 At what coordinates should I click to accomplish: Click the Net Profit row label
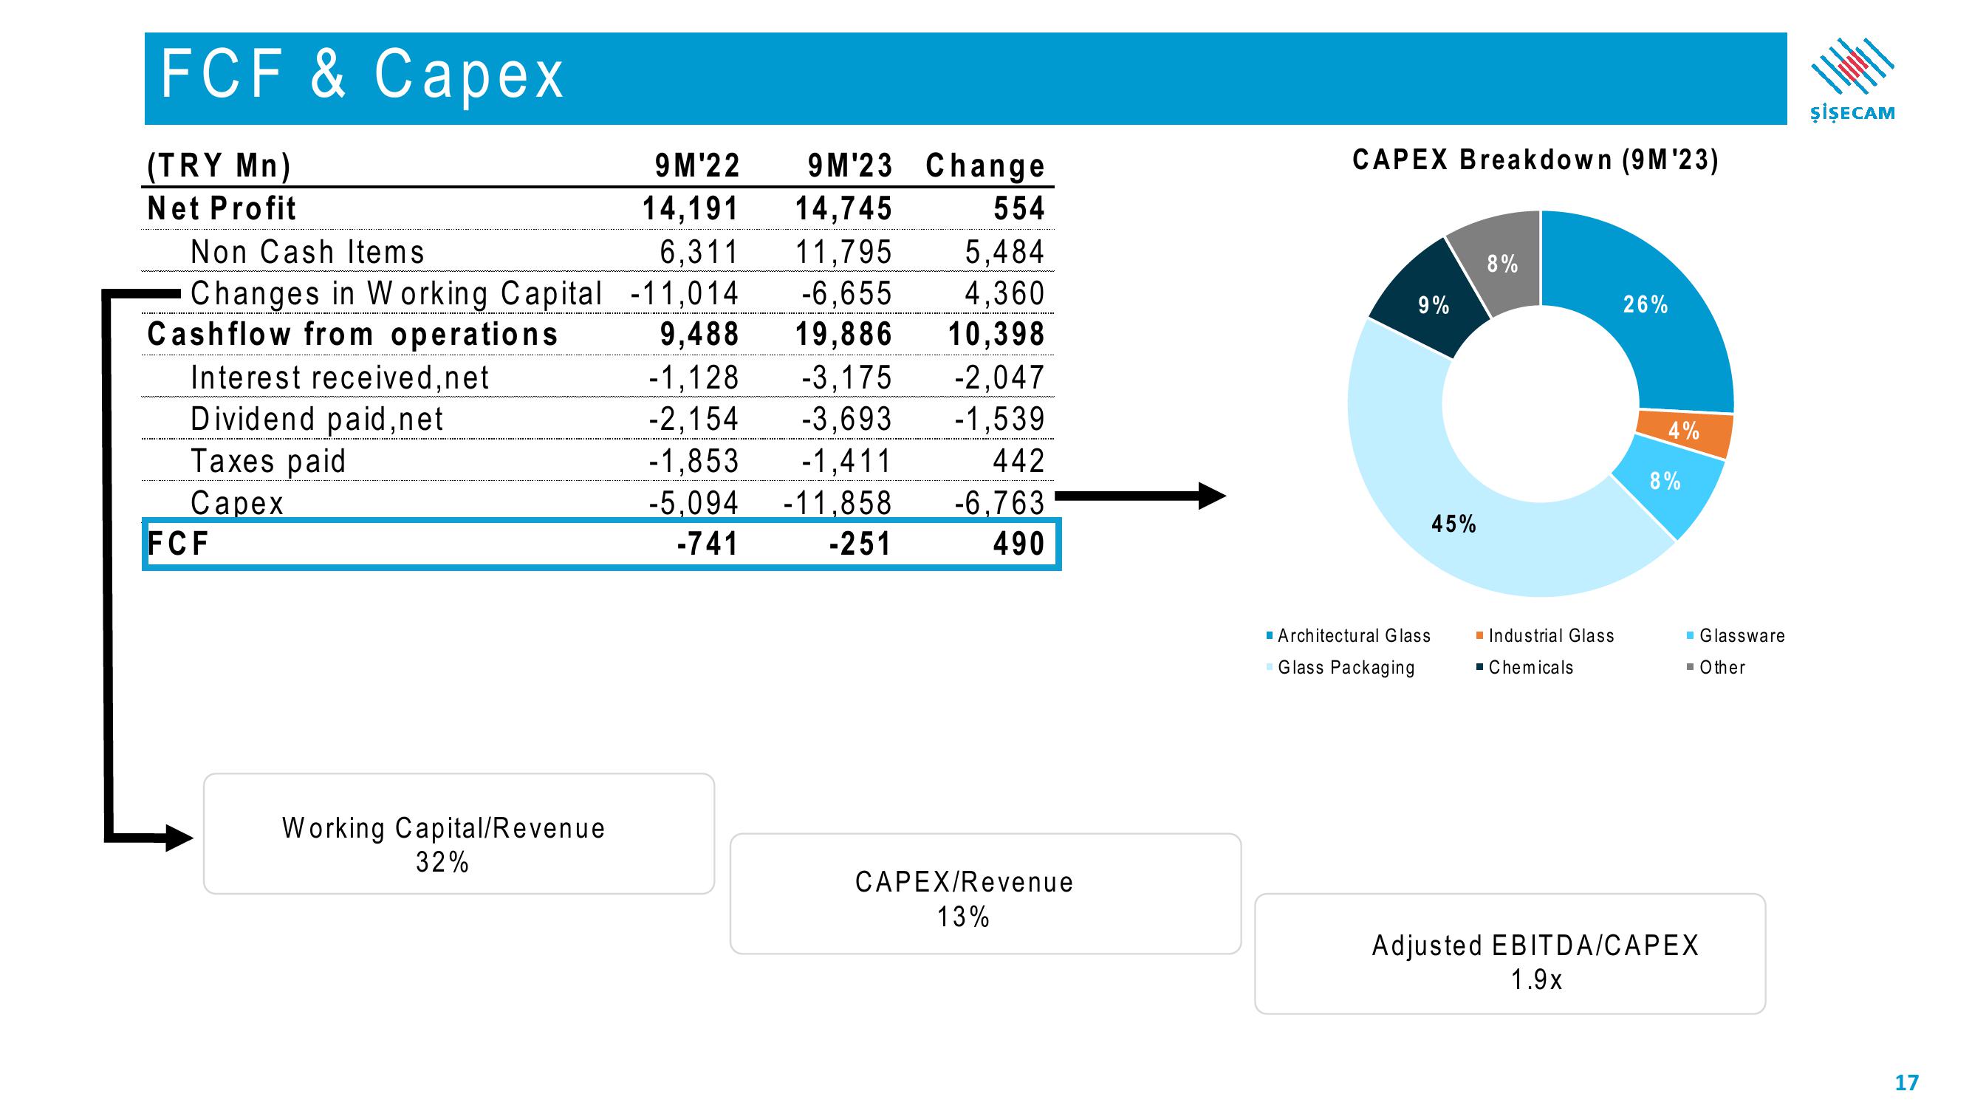pyautogui.click(x=222, y=208)
